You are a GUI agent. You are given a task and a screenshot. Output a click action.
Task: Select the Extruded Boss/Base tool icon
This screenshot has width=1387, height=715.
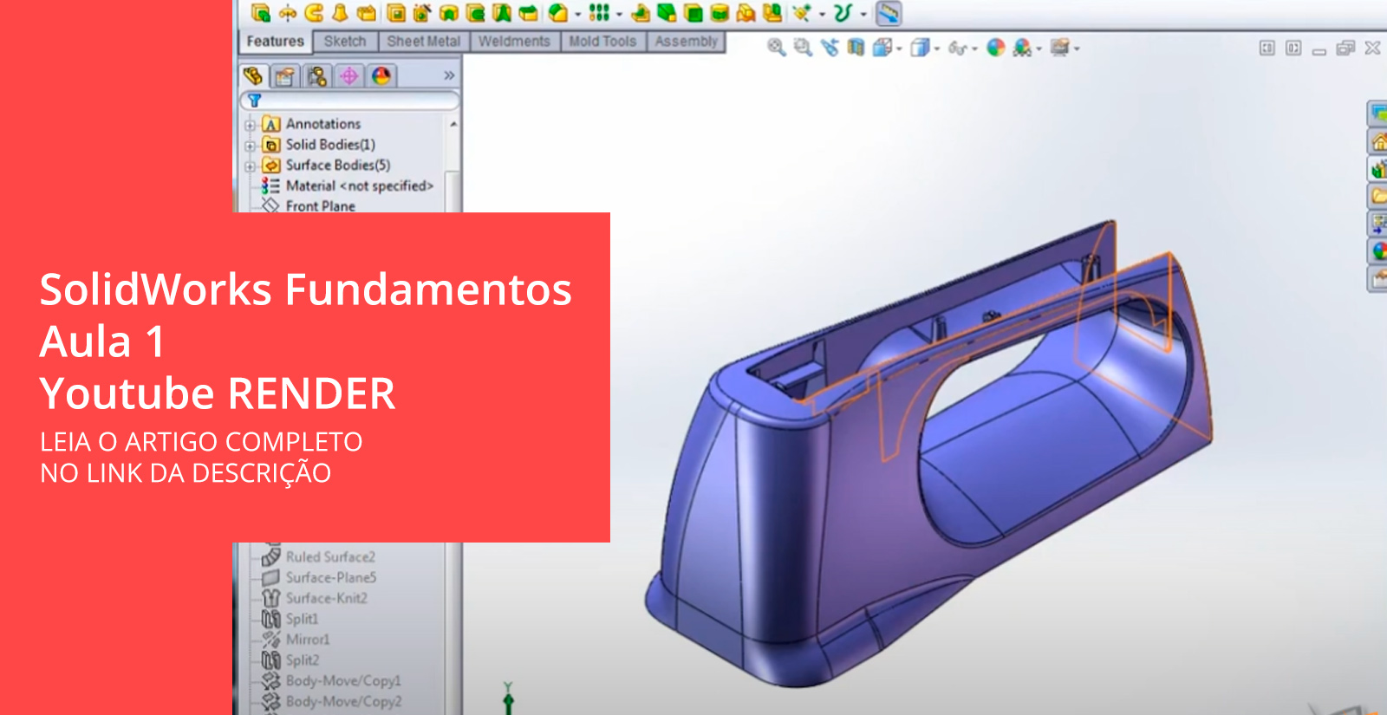261,12
